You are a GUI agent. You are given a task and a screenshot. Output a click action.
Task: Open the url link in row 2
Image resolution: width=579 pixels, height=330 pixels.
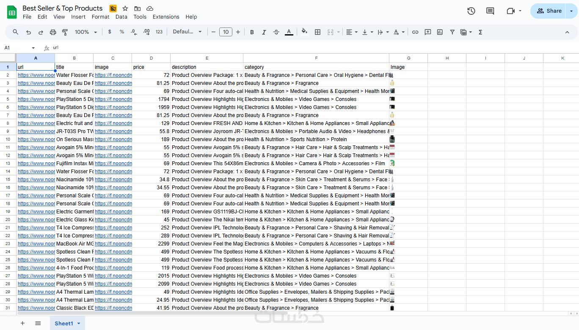coord(36,75)
